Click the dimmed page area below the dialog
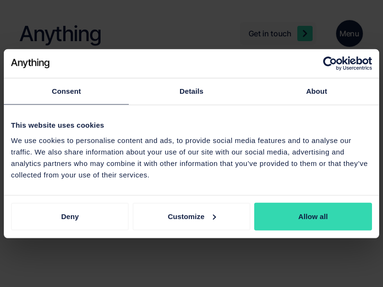This screenshot has width=383, height=287. pyautogui.click(x=191, y=263)
